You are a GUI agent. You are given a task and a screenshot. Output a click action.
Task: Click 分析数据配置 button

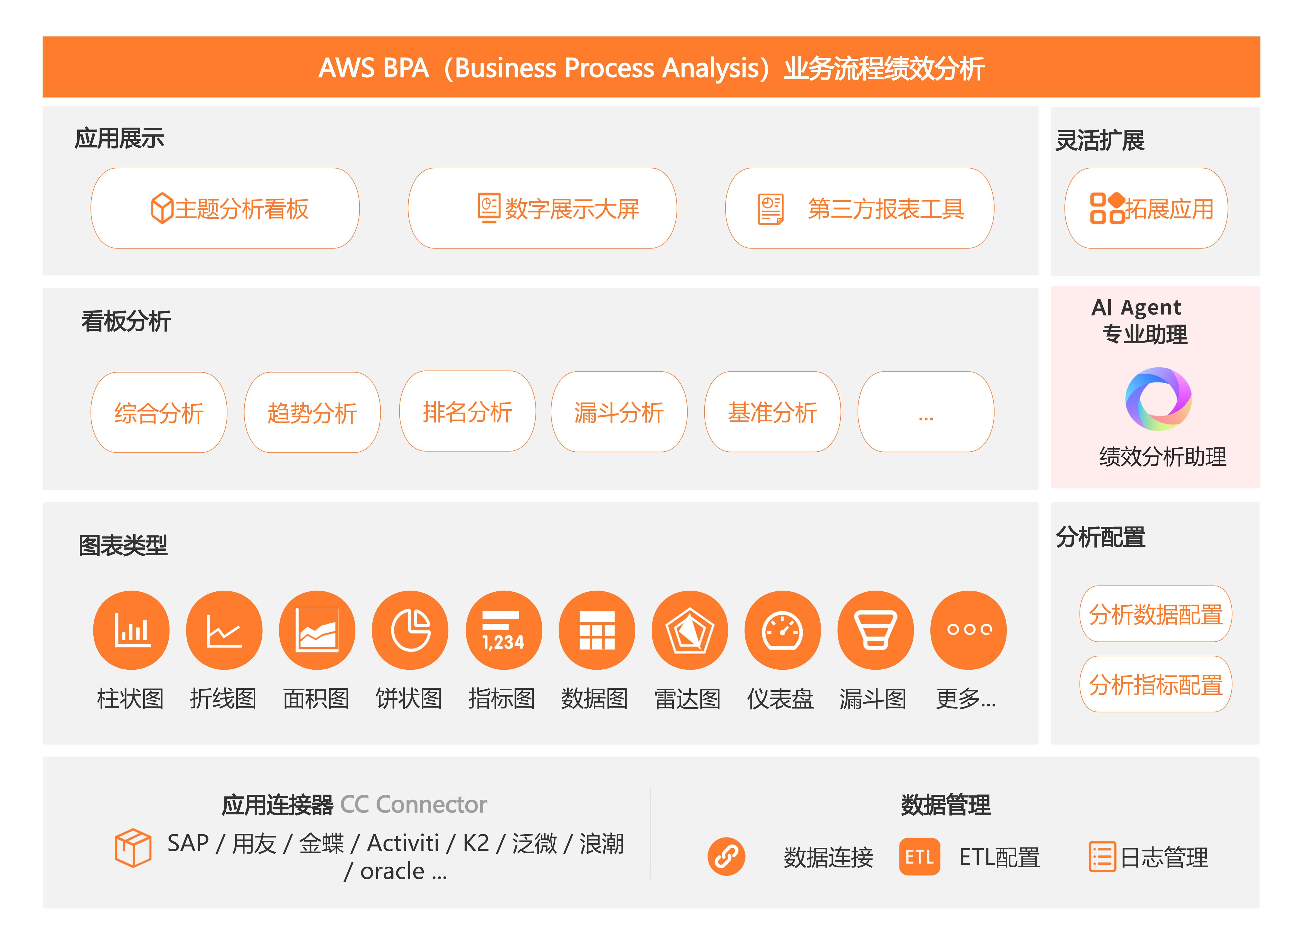click(x=1155, y=614)
